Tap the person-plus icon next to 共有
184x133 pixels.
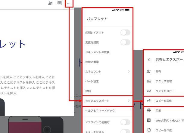point(149,71)
